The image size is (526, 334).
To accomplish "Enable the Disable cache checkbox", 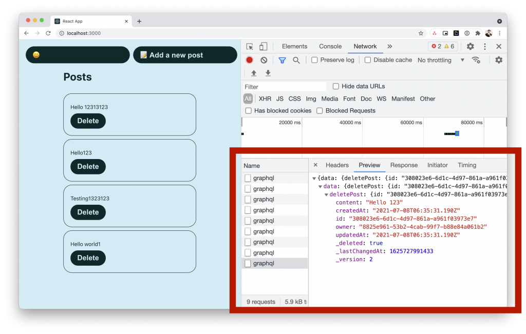I will [368, 60].
